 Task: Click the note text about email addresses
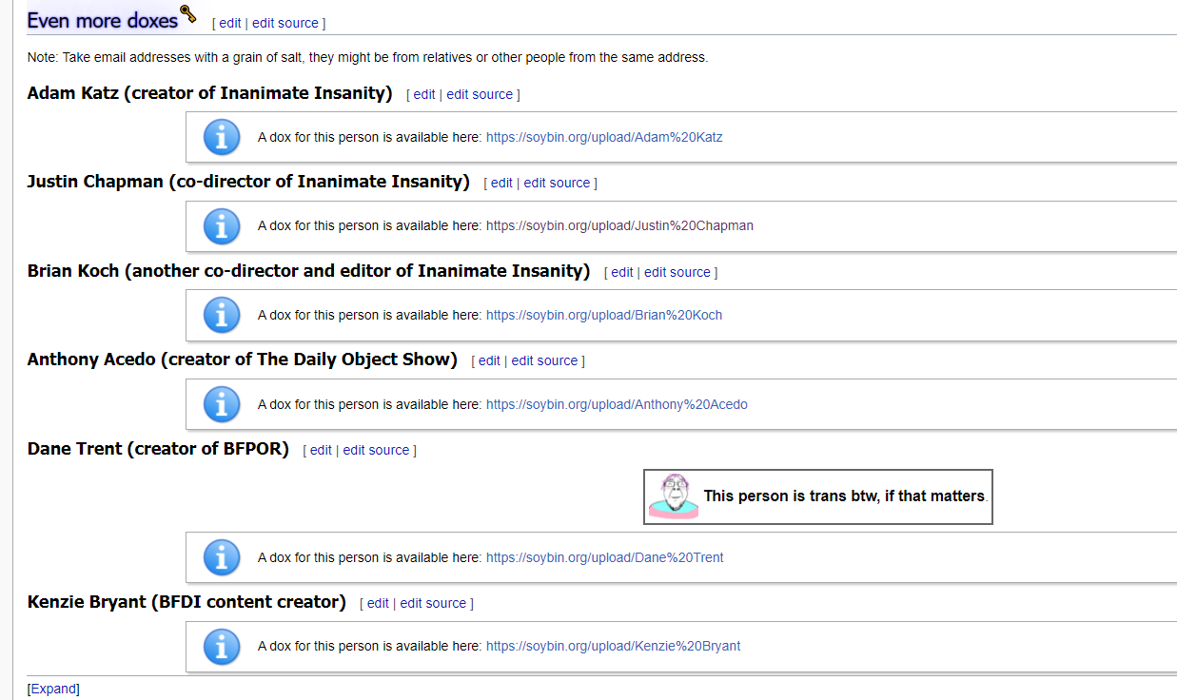367,57
